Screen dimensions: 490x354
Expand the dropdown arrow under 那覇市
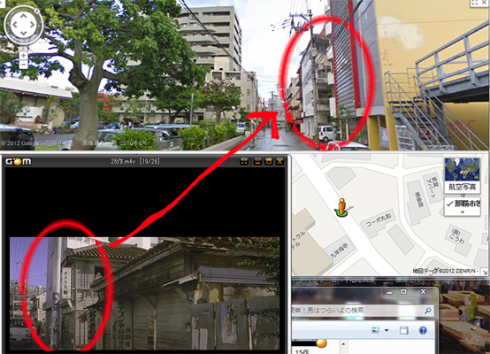[463, 212]
